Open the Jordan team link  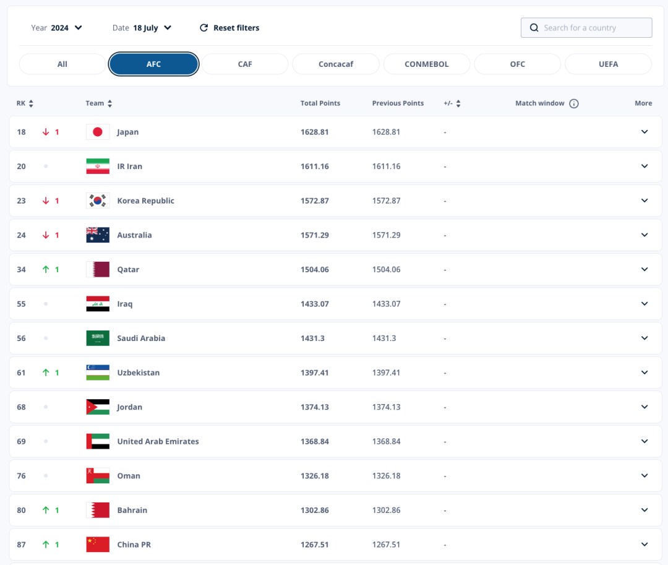(129, 407)
